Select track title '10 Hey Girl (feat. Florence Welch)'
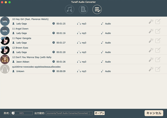Screen dimensions: 167x118 point(30,19)
